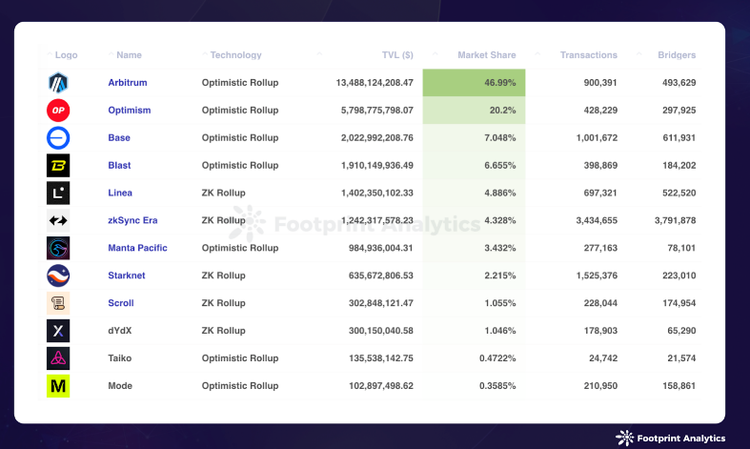Click the dYdX X logo
Image resolution: width=750 pixels, height=449 pixels.
[x=58, y=331]
